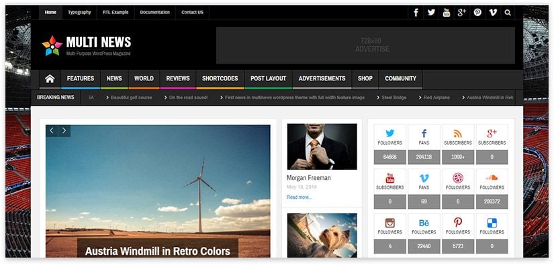Open the COMMUNITY navigation tab

(x=401, y=78)
